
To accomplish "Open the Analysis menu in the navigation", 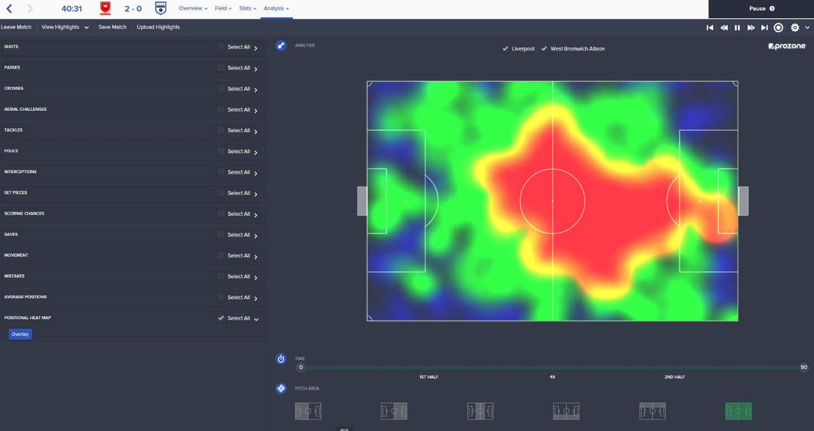I will [276, 9].
